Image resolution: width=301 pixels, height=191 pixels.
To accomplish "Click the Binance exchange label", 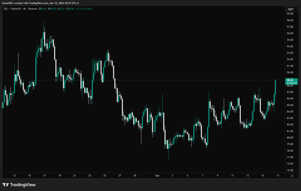I will pos(33,9).
